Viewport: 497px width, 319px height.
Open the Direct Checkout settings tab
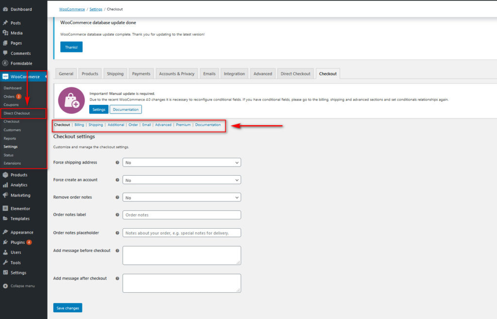pos(296,74)
